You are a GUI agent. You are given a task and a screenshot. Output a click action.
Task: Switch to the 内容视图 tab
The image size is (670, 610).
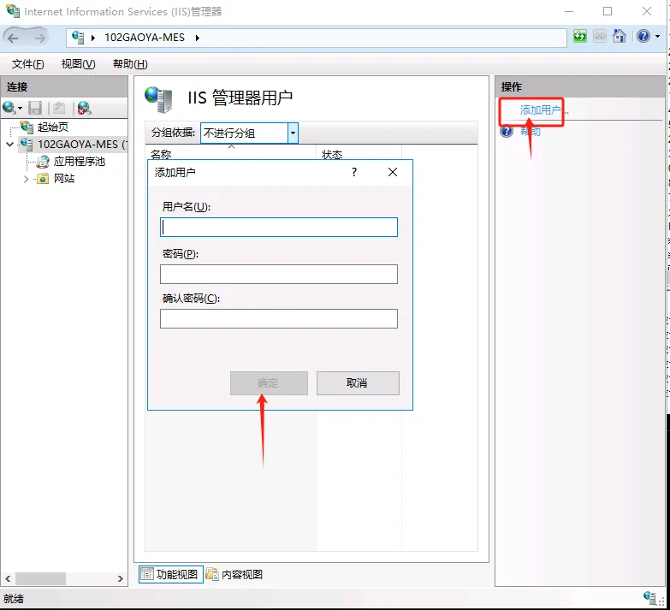coord(235,574)
